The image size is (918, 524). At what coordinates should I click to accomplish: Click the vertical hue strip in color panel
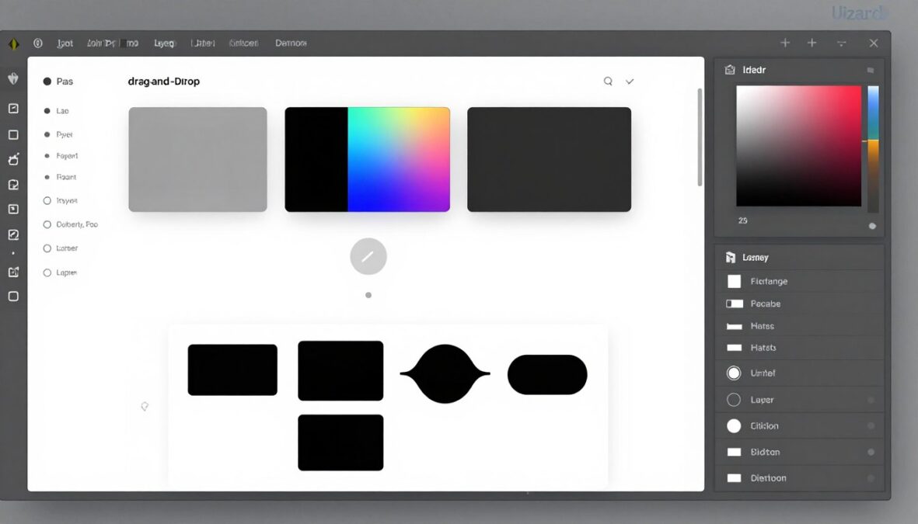click(873, 149)
